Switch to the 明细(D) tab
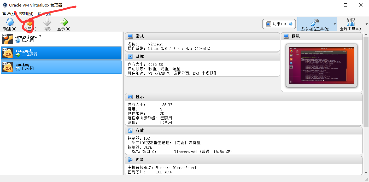This screenshot has height=182, width=369. pos(277,24)
